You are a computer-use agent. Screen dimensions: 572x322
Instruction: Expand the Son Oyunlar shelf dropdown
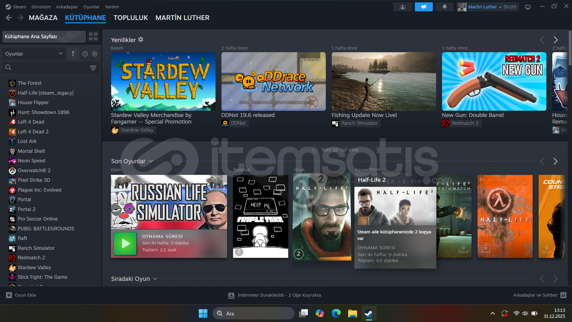pos(151,161)
